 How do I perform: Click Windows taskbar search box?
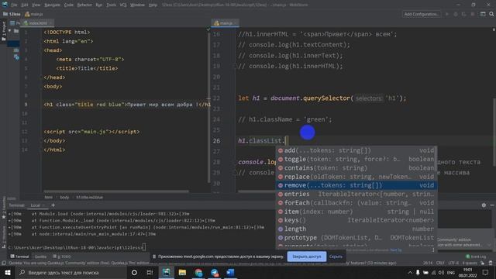click(71, 272)
